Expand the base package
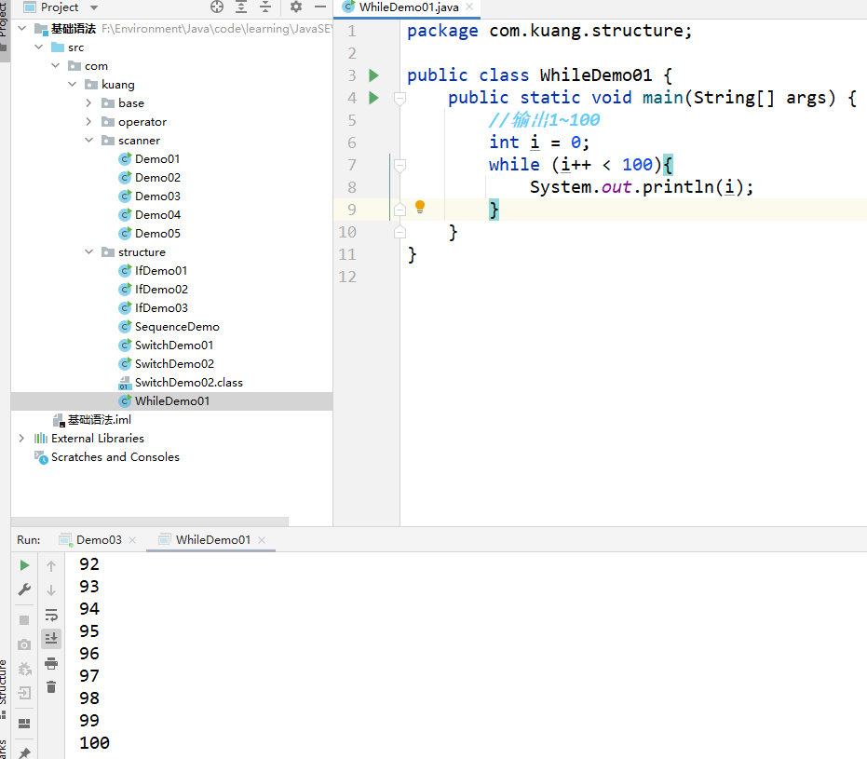The width and height of the screenshot is (867, 759). 88,102
